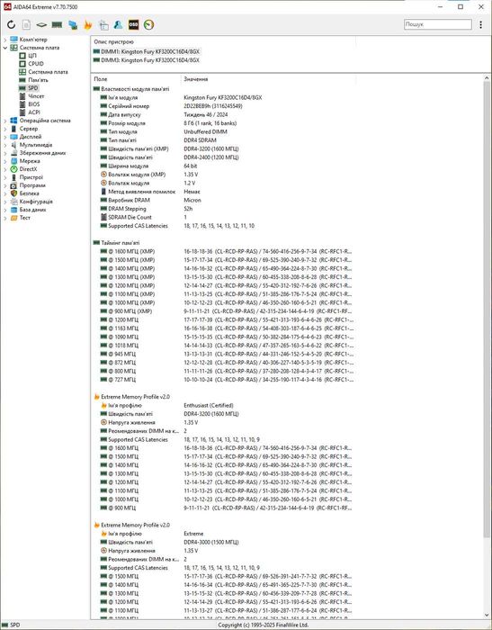This screenshot has height=630, width=492.
Task: Select ACPI in the tree
Action: 34,112
